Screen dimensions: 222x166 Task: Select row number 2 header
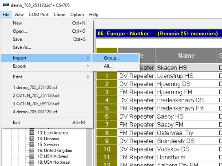(x=107, y=84)
